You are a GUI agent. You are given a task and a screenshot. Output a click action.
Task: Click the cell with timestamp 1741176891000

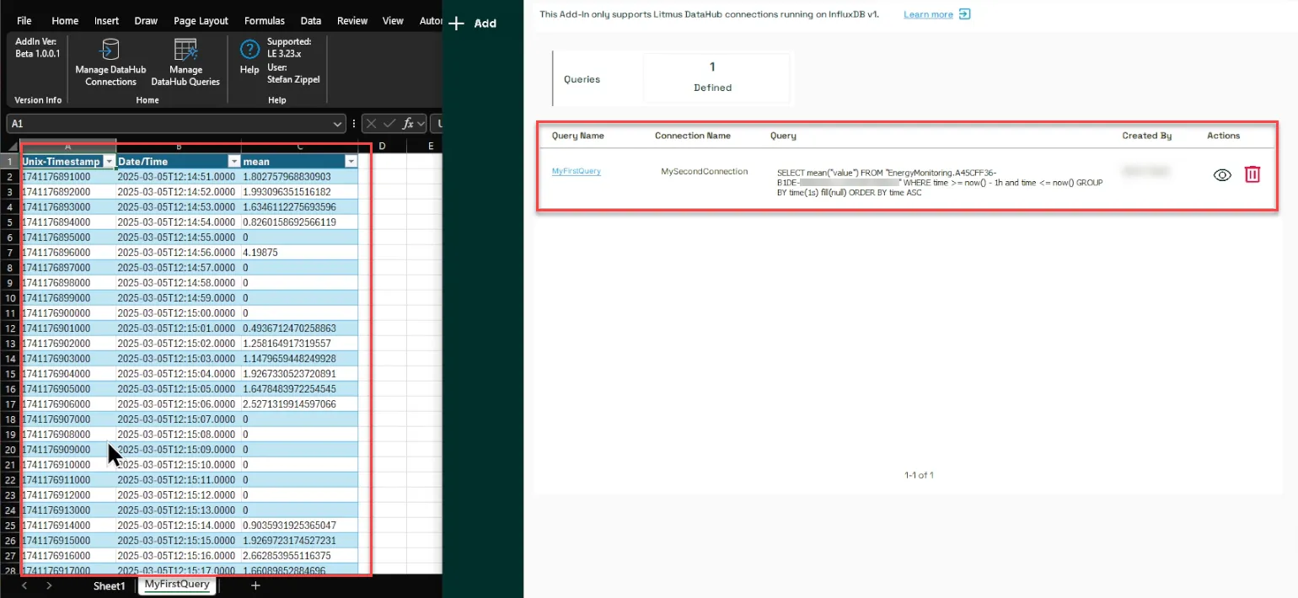coord(67,176)
